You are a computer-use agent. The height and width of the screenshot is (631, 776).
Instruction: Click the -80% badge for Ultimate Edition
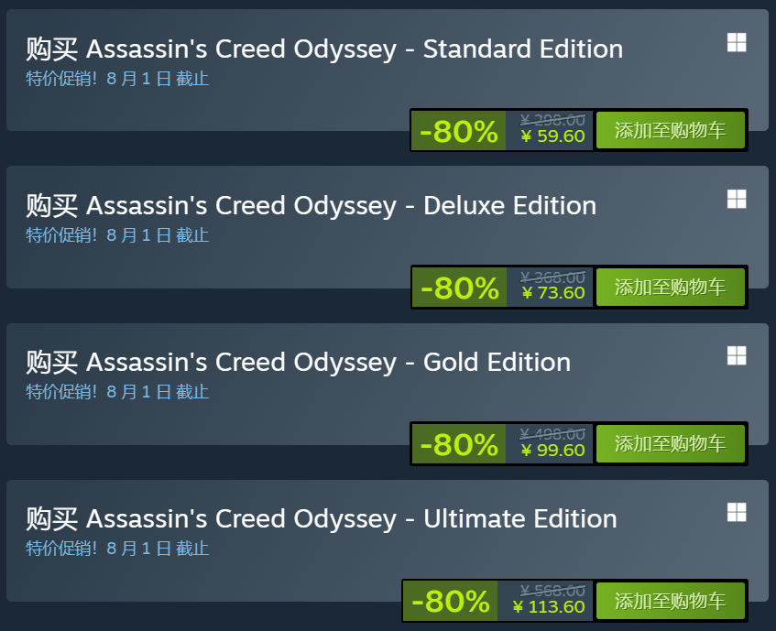coord(450,601)
